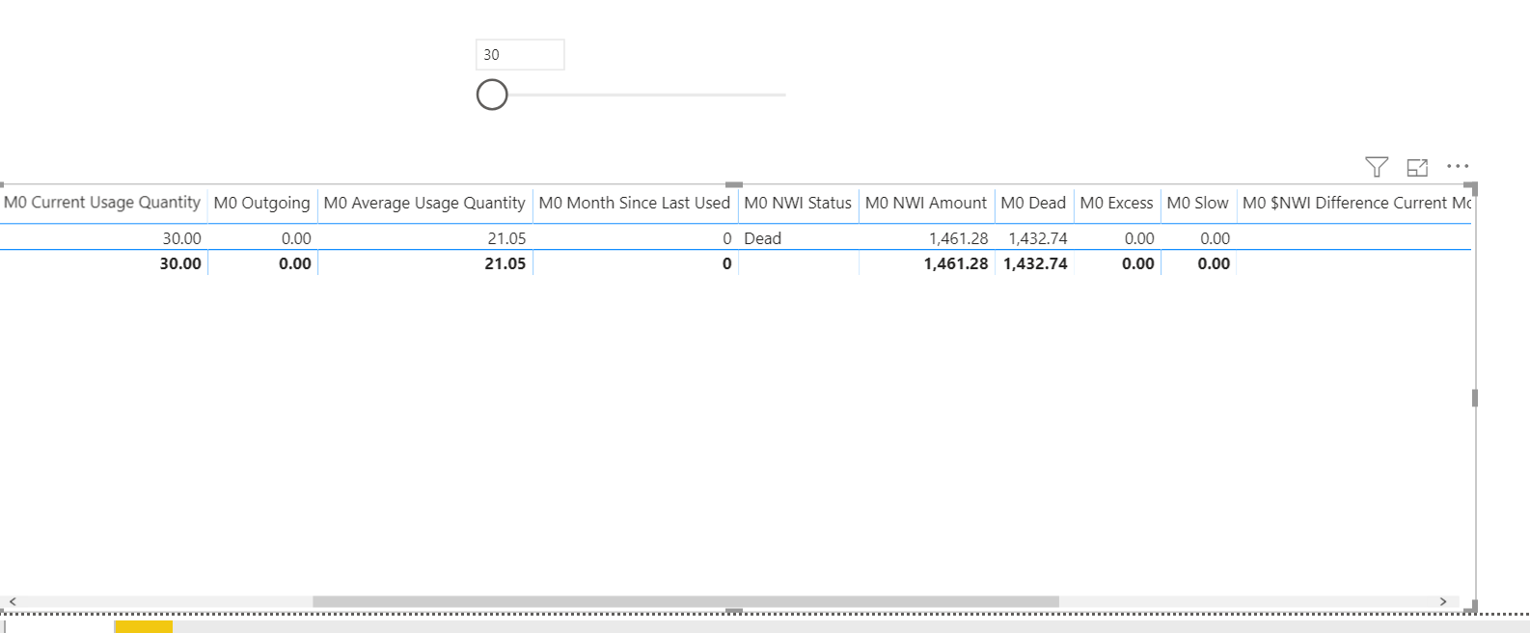Open the visual filter icon
The width and height of the screenshot is (1530, 633).
(x=1377, y=167)
